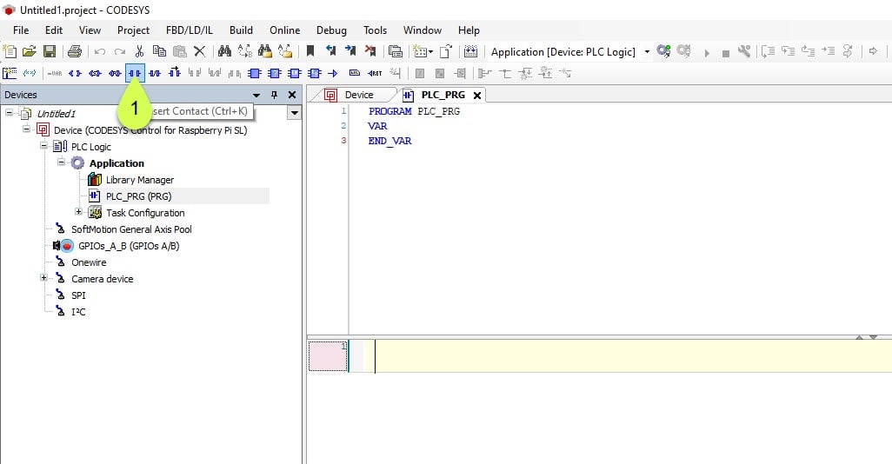Click the Toggle Bookmark icon
Screen dimensions: 892x464
pyautogui.click(x=310, y=52)
